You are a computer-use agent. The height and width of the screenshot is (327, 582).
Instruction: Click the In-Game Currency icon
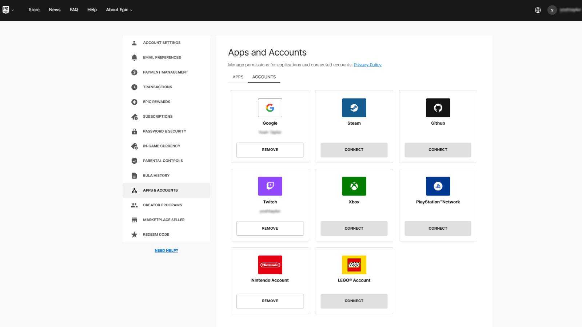tap(134, 146)
